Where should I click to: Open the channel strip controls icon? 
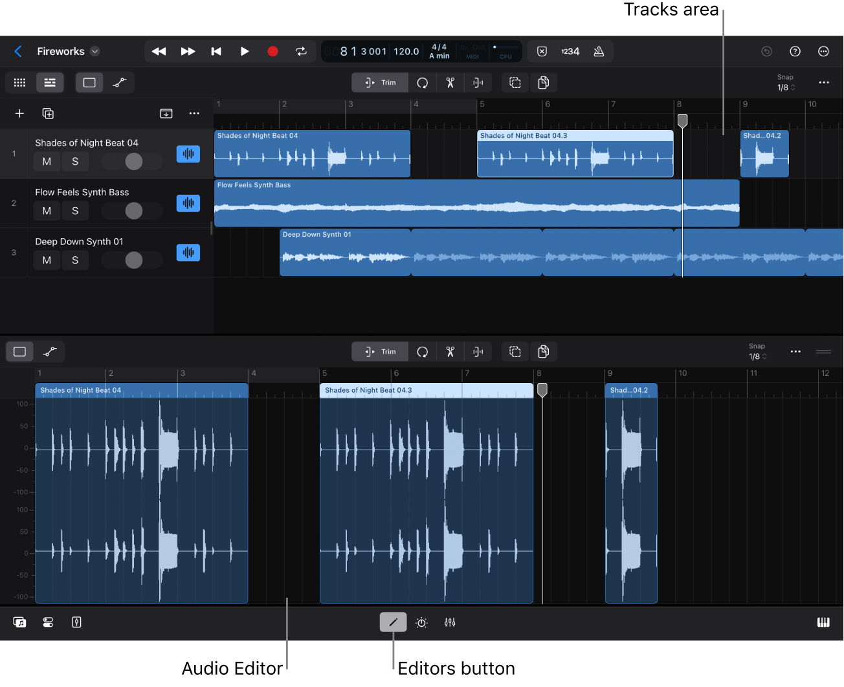coord(76,622)
